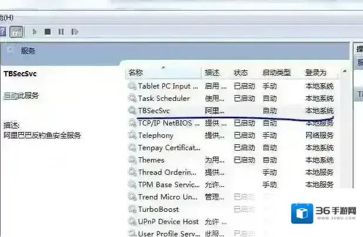The width and height of the screenshot is (363, 237).
Task: Click the gear icon beside TurboBoost
Action: (132, 209)
